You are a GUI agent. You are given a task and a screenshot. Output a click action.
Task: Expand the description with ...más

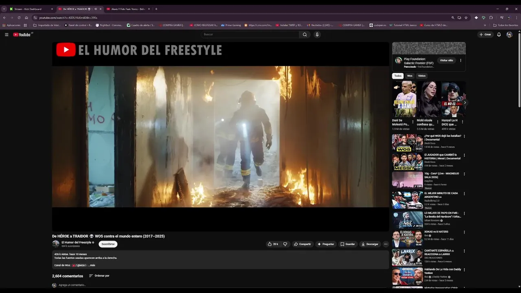pos(92,265)
